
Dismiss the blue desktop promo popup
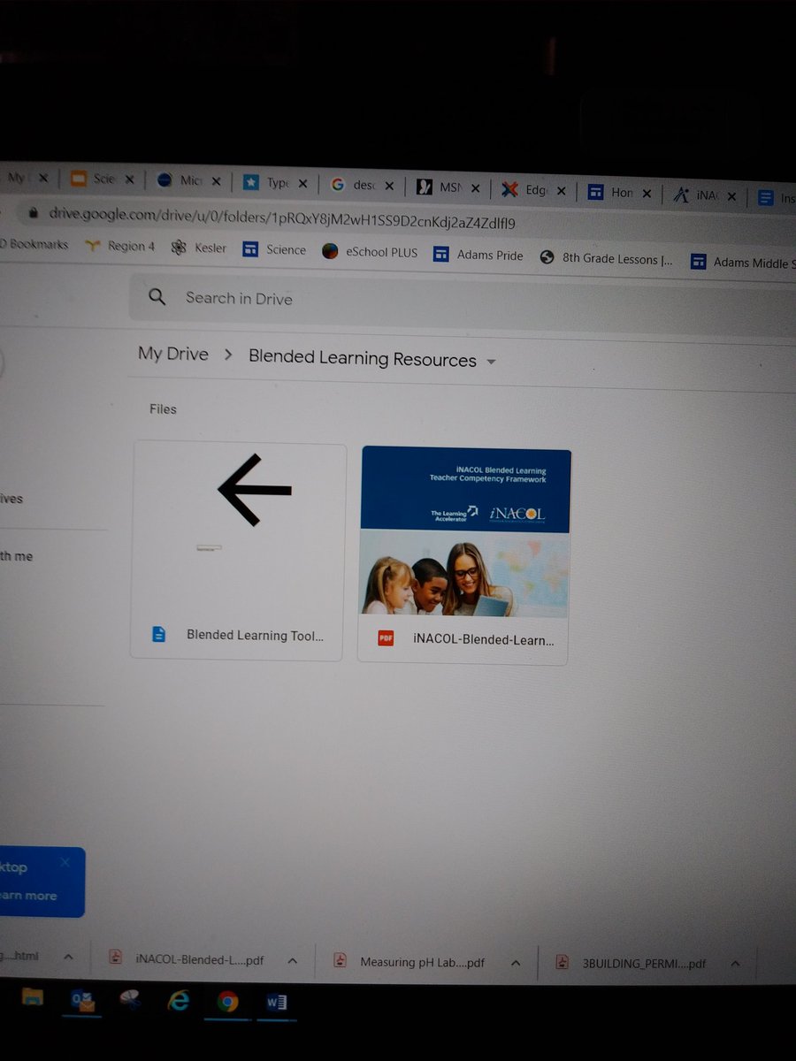pyautogui.click(x=65, y=862)
